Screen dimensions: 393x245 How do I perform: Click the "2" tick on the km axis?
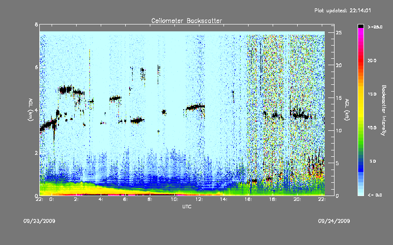[x=36, y=153]
